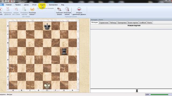Viewport: 172px width, 96px height.
Task: Click the Save icon in the title bar
Action: [1, 1]
